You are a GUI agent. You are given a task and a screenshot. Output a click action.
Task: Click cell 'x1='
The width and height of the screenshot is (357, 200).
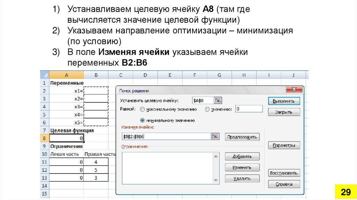[66, 91]
